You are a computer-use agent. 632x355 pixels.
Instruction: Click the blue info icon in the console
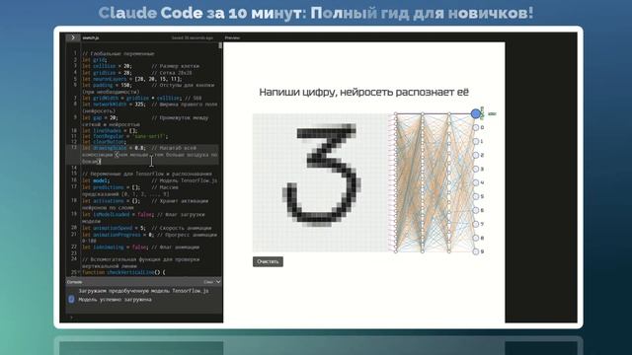[71, 299]
